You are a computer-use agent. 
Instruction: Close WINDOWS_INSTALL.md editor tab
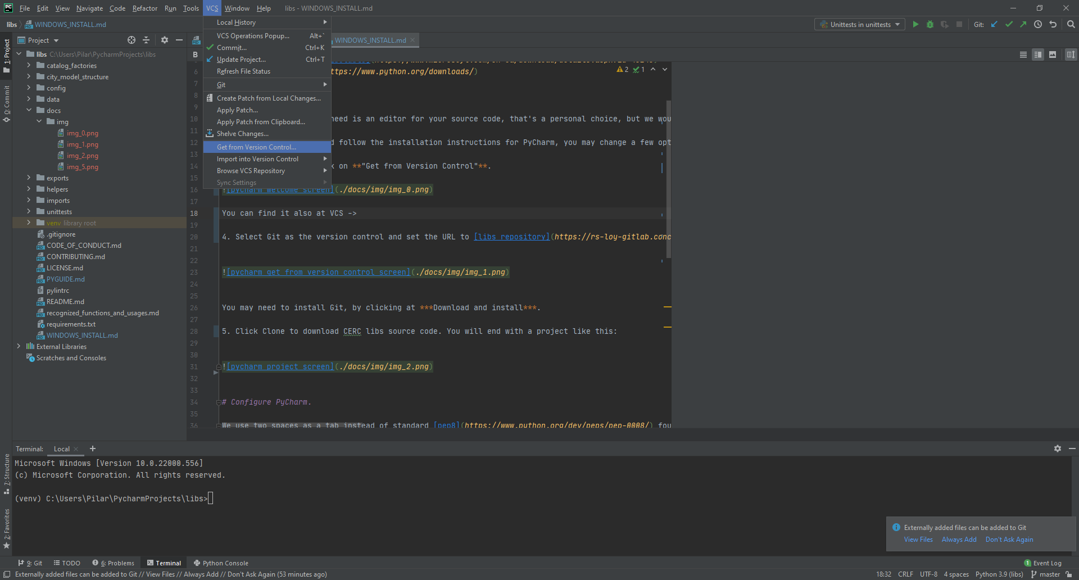[412, 40]
